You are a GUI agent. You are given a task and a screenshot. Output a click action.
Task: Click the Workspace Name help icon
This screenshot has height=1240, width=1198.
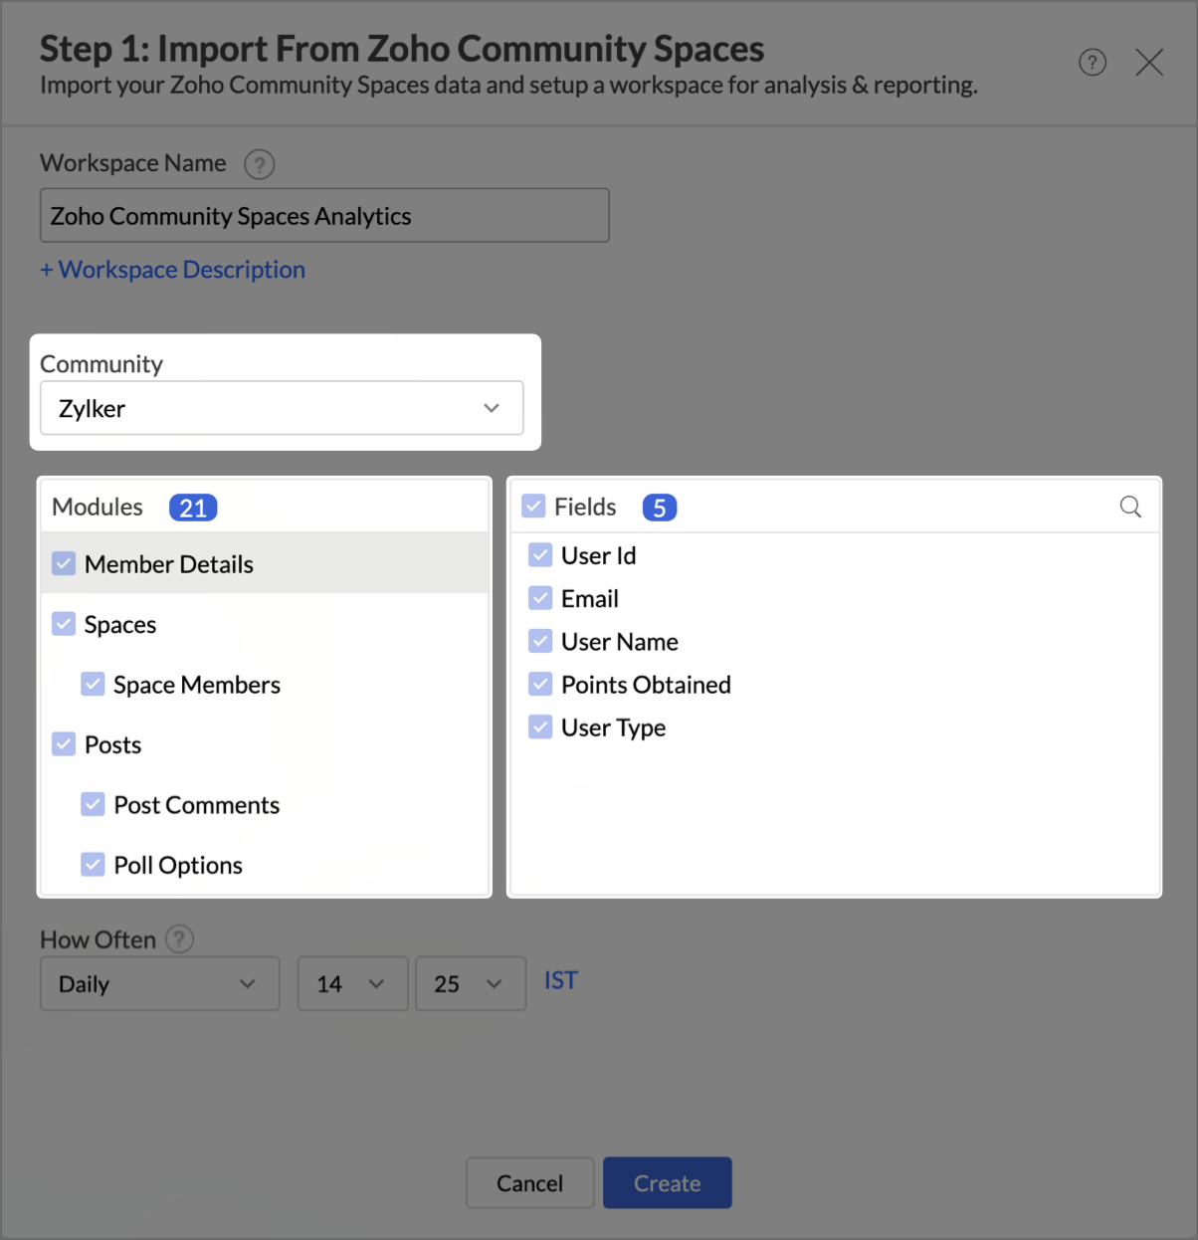260,164
